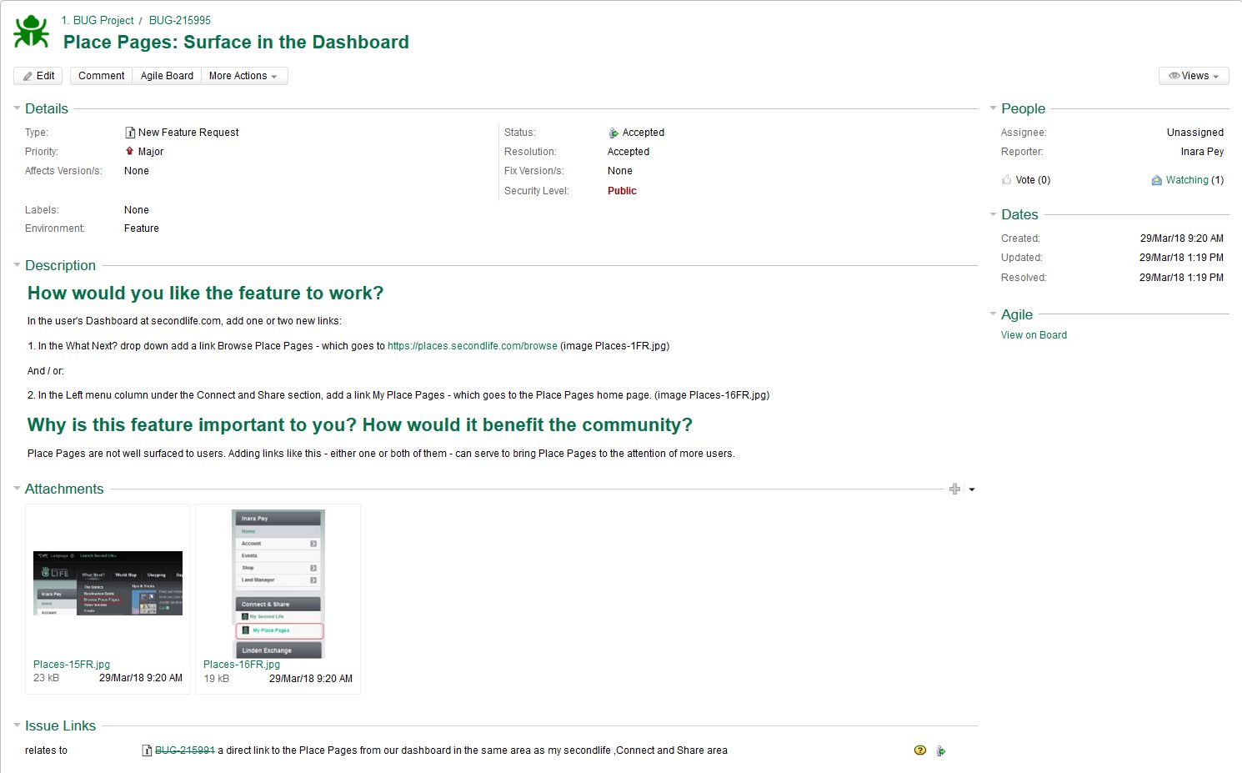
Task: Follow the places.secondlife.com/browse link
Action: 472,346
